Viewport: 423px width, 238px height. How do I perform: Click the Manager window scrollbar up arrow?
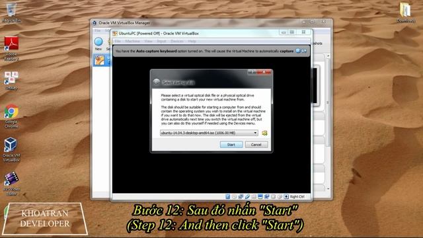click(328, 56)
